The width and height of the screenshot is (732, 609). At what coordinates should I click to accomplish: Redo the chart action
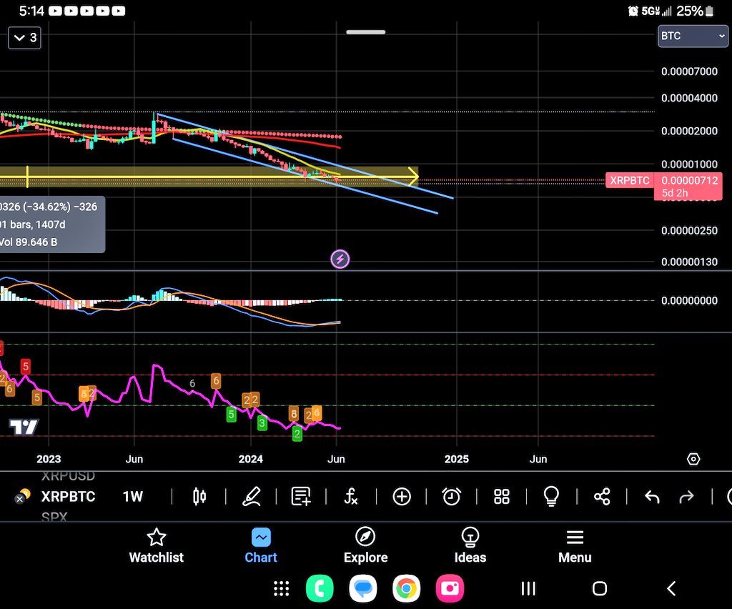686,497
